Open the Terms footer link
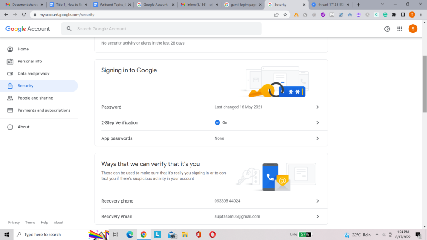The width and height of the screenshot is (427, 240). 30,222
